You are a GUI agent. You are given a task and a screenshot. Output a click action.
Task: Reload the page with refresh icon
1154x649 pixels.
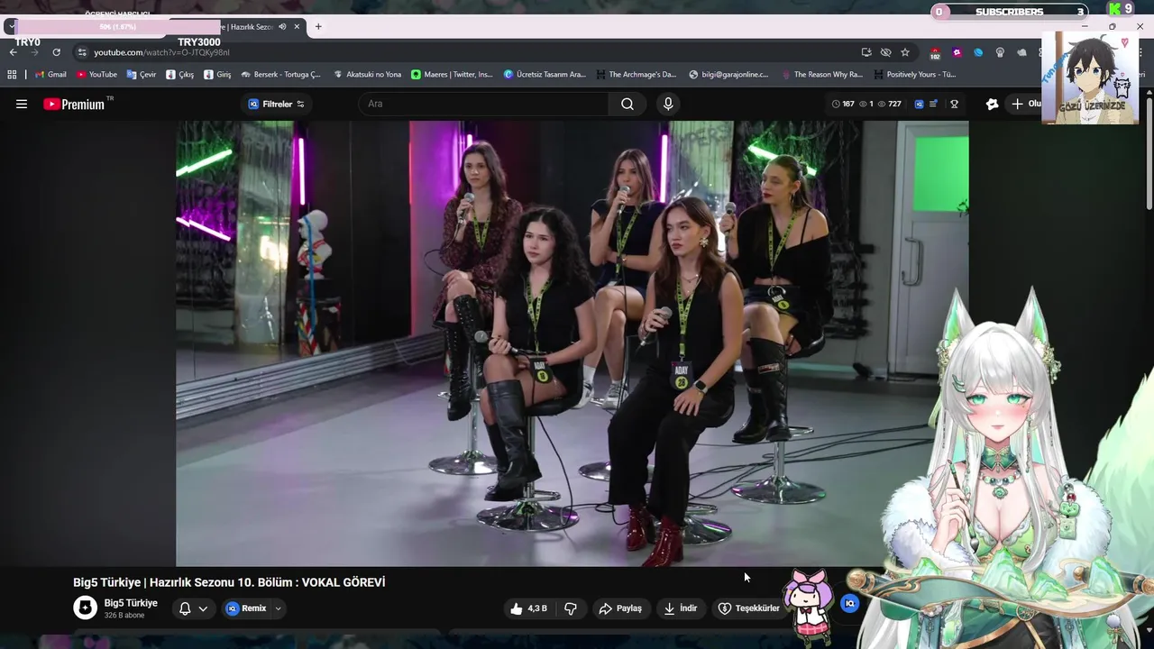tap(56, 52)
